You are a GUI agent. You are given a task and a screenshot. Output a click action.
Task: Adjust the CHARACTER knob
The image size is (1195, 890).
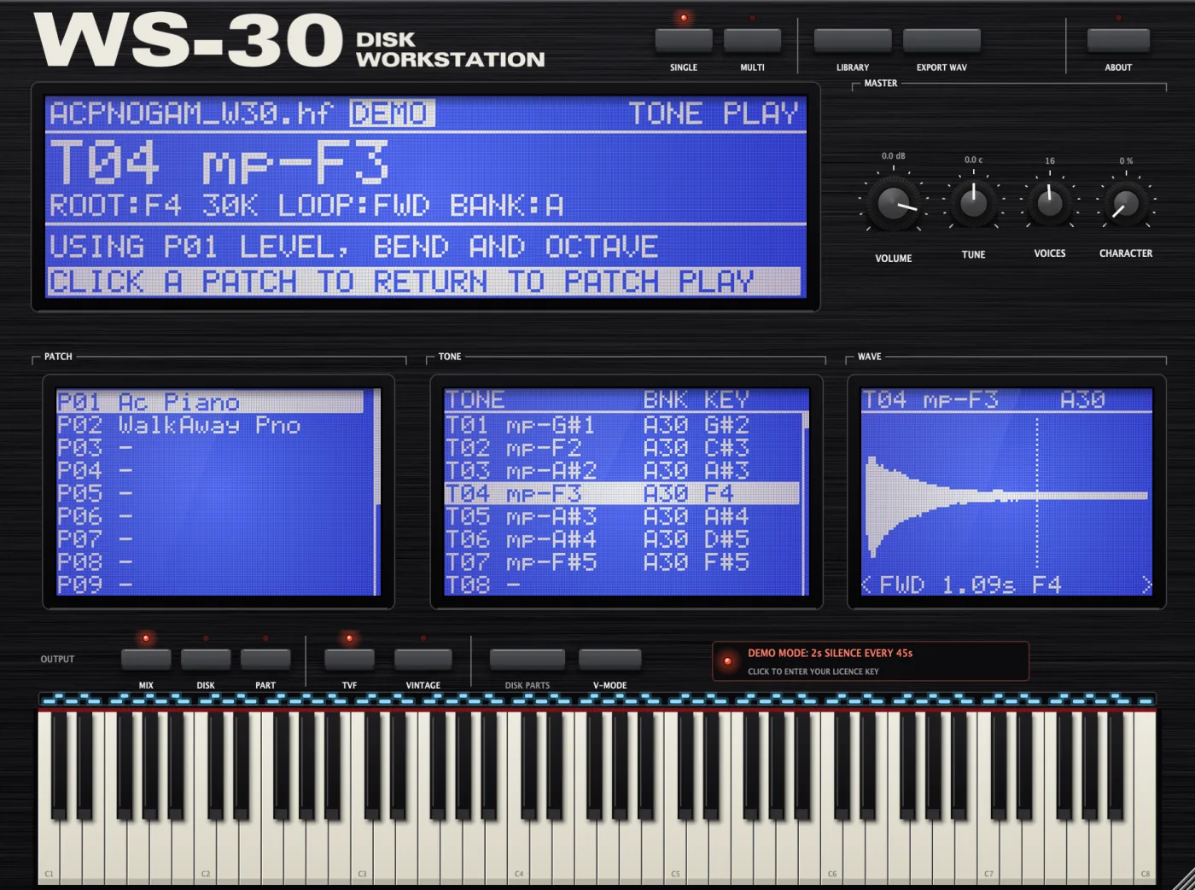click(x=1125, y=204)
